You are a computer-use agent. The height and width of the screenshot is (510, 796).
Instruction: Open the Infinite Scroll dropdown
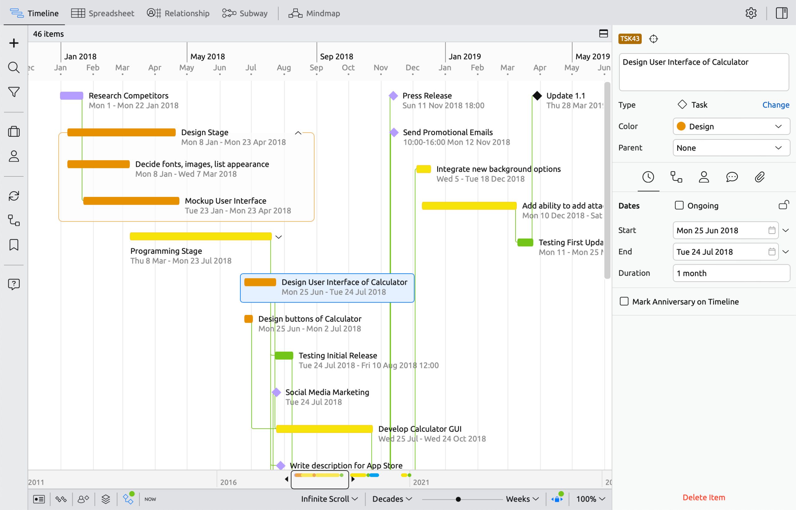click(329, 499)
